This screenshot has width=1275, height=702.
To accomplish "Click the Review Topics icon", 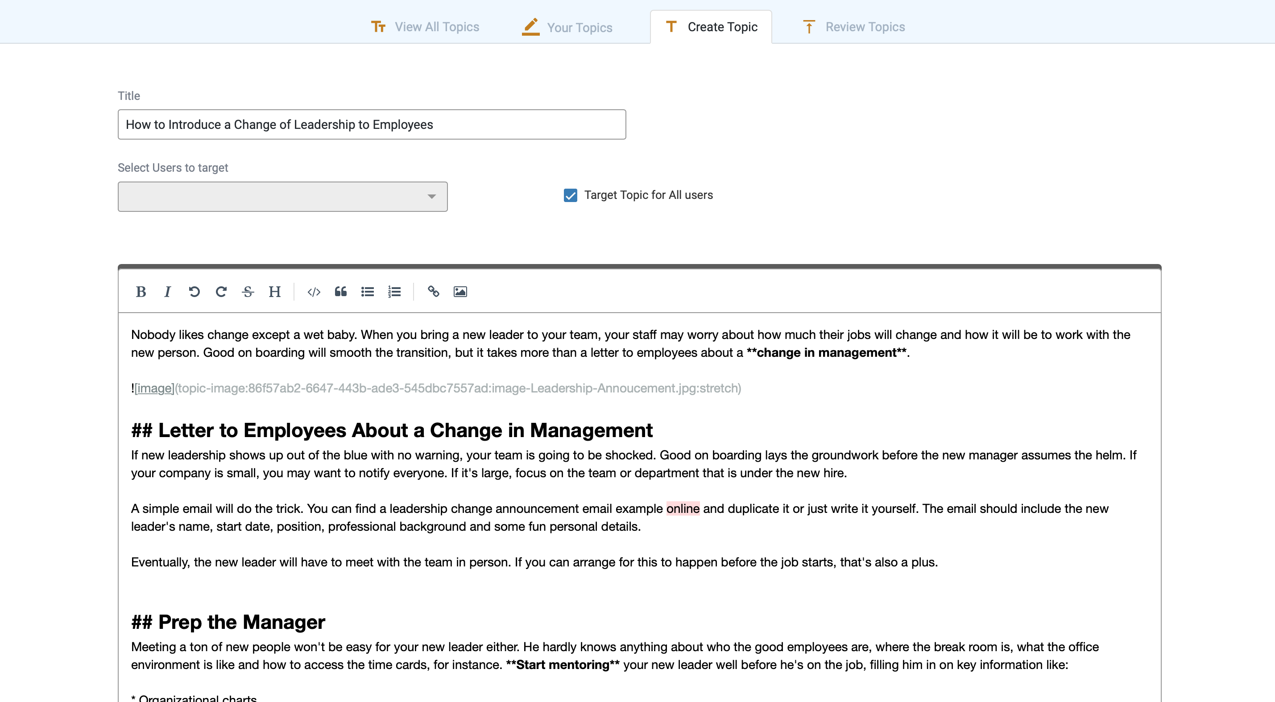I will [x=809, y=27].
